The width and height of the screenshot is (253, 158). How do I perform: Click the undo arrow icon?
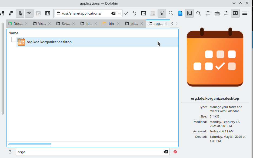(x=134, y=13)
